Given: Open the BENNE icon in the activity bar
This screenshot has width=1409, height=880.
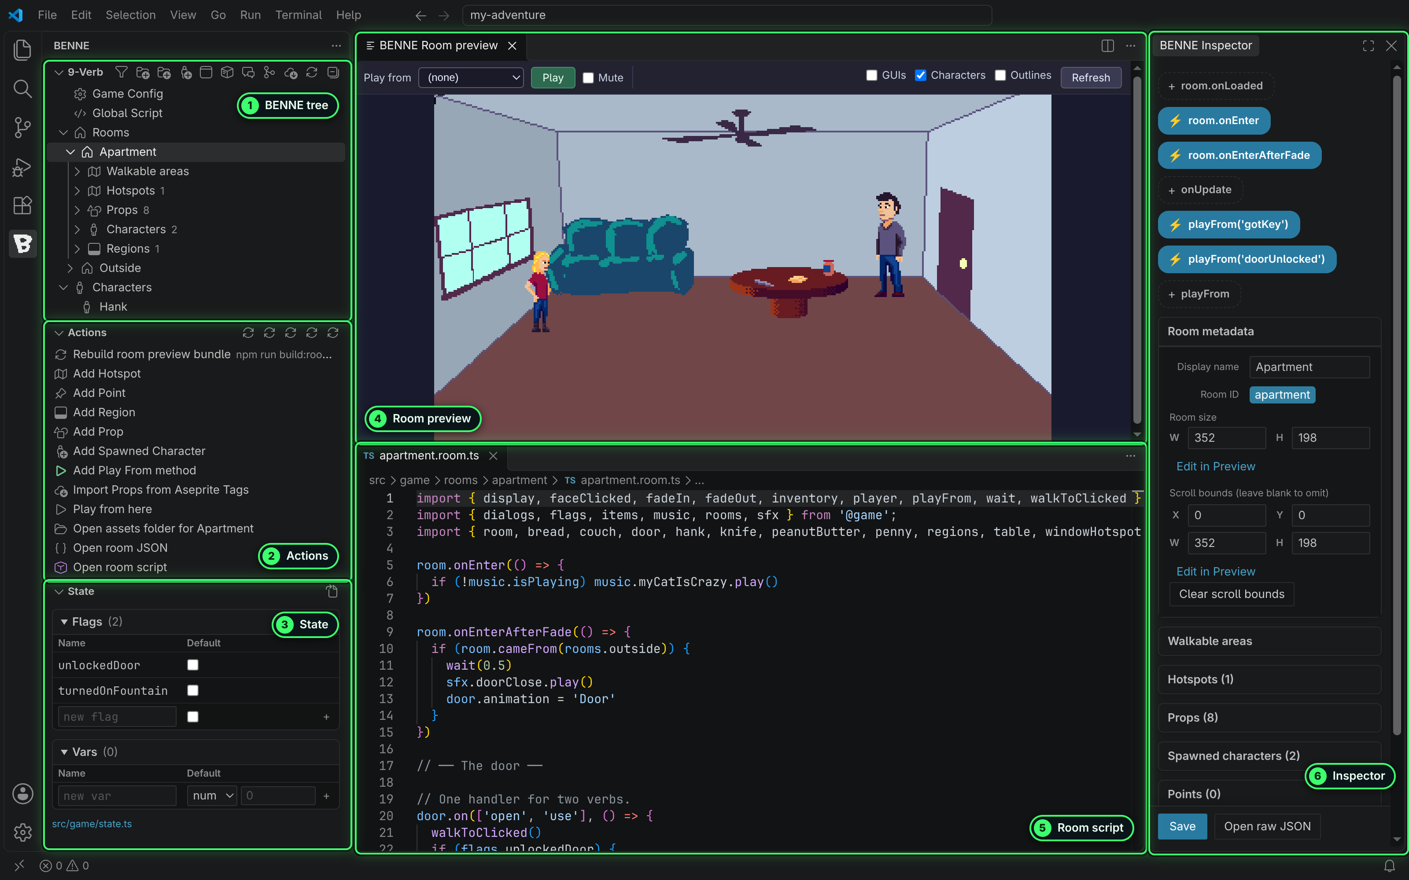Looking at the screenshot, I should 22,243.
